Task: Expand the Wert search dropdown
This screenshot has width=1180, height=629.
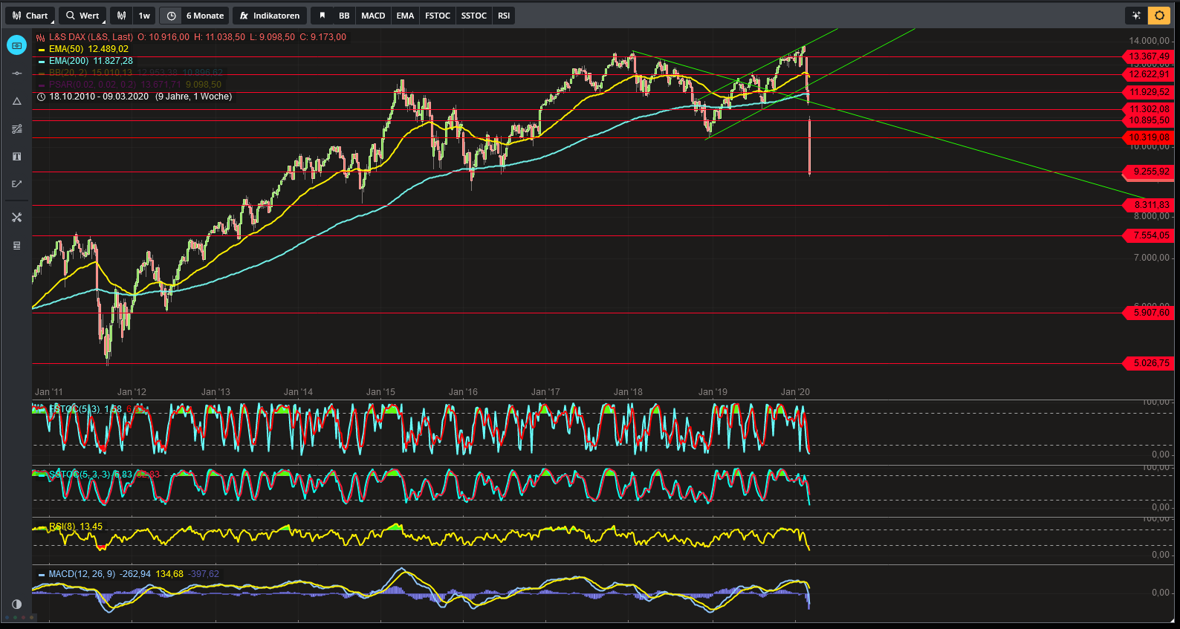Action: click(82, 16)
